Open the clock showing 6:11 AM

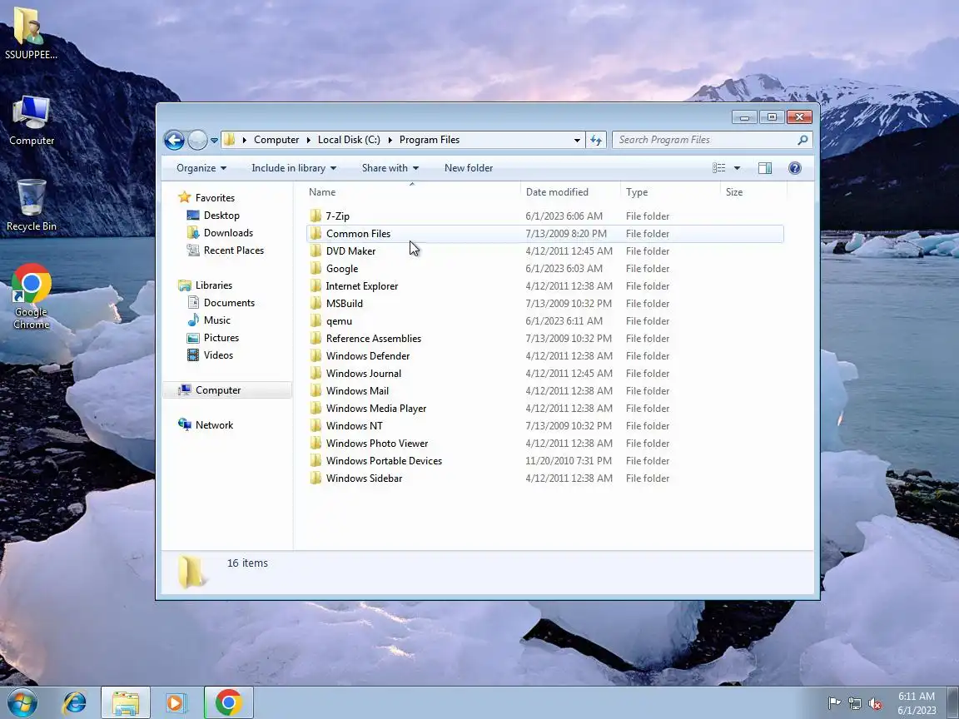click(917, 703)
